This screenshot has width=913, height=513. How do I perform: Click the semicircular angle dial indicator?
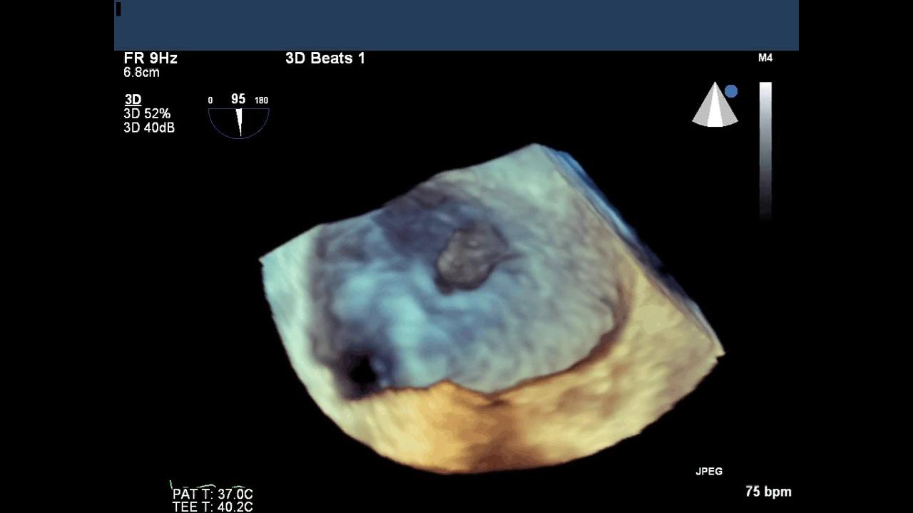pyautogui.click(x=239, y=121)
